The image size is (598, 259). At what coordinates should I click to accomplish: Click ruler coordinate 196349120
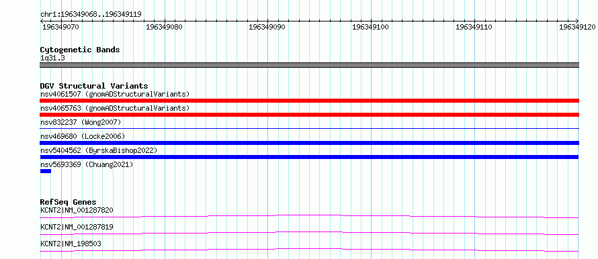coord(577,27)
